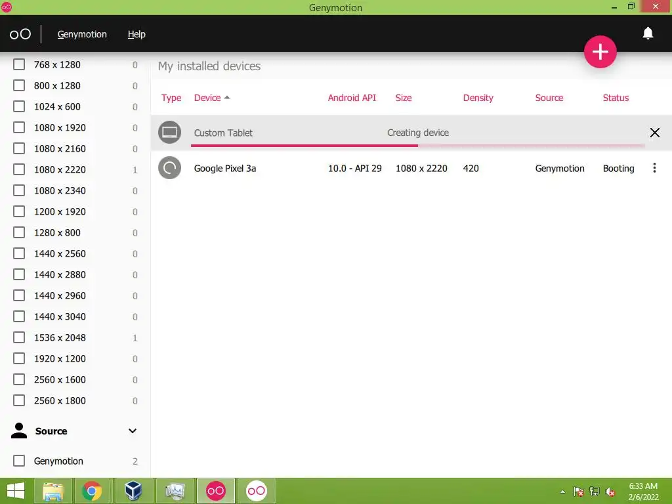Open the taskbar clock showing 6:33 AM
This screenshot has width=672, height=504.
643,492
